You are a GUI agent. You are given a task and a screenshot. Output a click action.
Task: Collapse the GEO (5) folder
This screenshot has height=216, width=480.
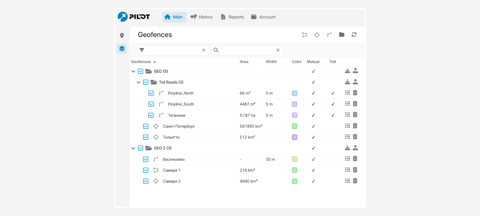133,71
